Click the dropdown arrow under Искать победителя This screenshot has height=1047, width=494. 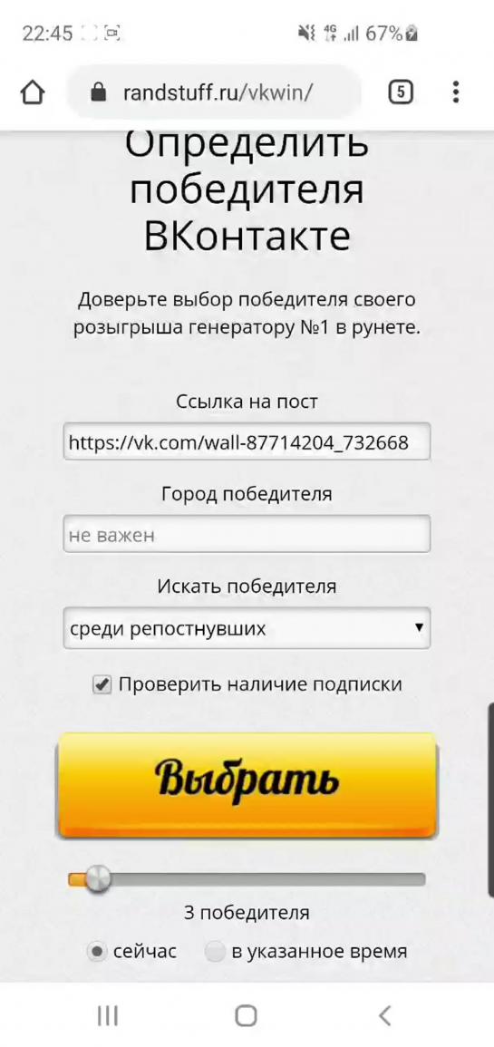[x=419, y=627]
